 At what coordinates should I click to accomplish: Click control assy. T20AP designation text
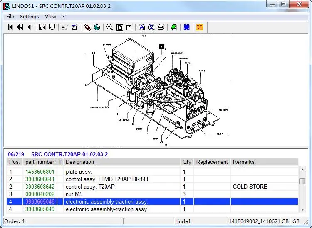(x=90, y=187)
